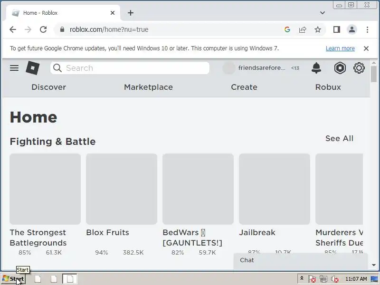Click the 94% rating of Blox Fruits
The image size is (380, 285).
(x=101, y=253)
